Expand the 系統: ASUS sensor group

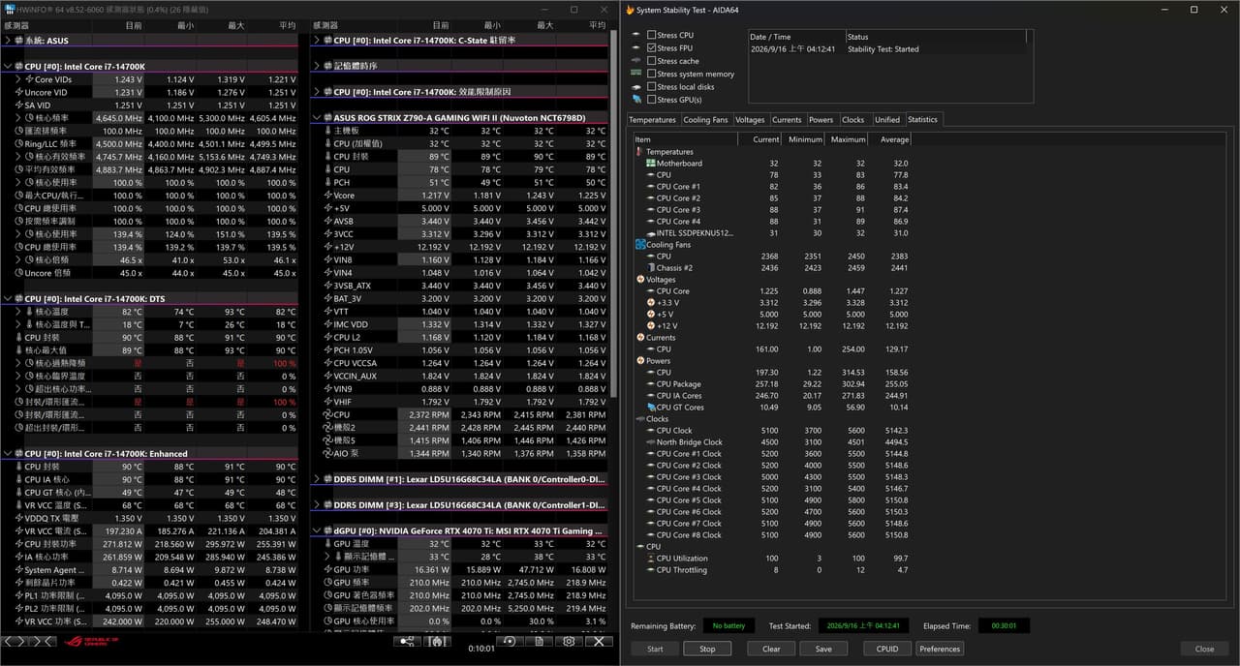point(8,41)
